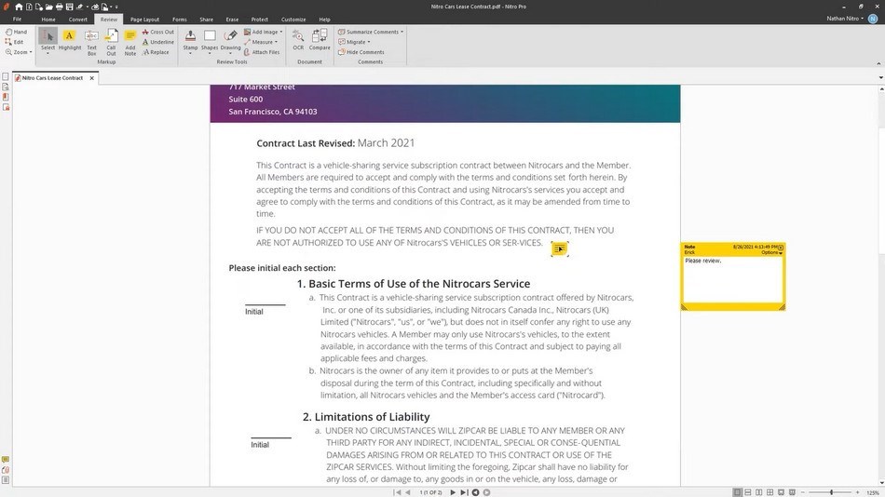Select the Highlight markup tool
The width and height of the screenshot is (885, 497).
click(x=70, y=40)
